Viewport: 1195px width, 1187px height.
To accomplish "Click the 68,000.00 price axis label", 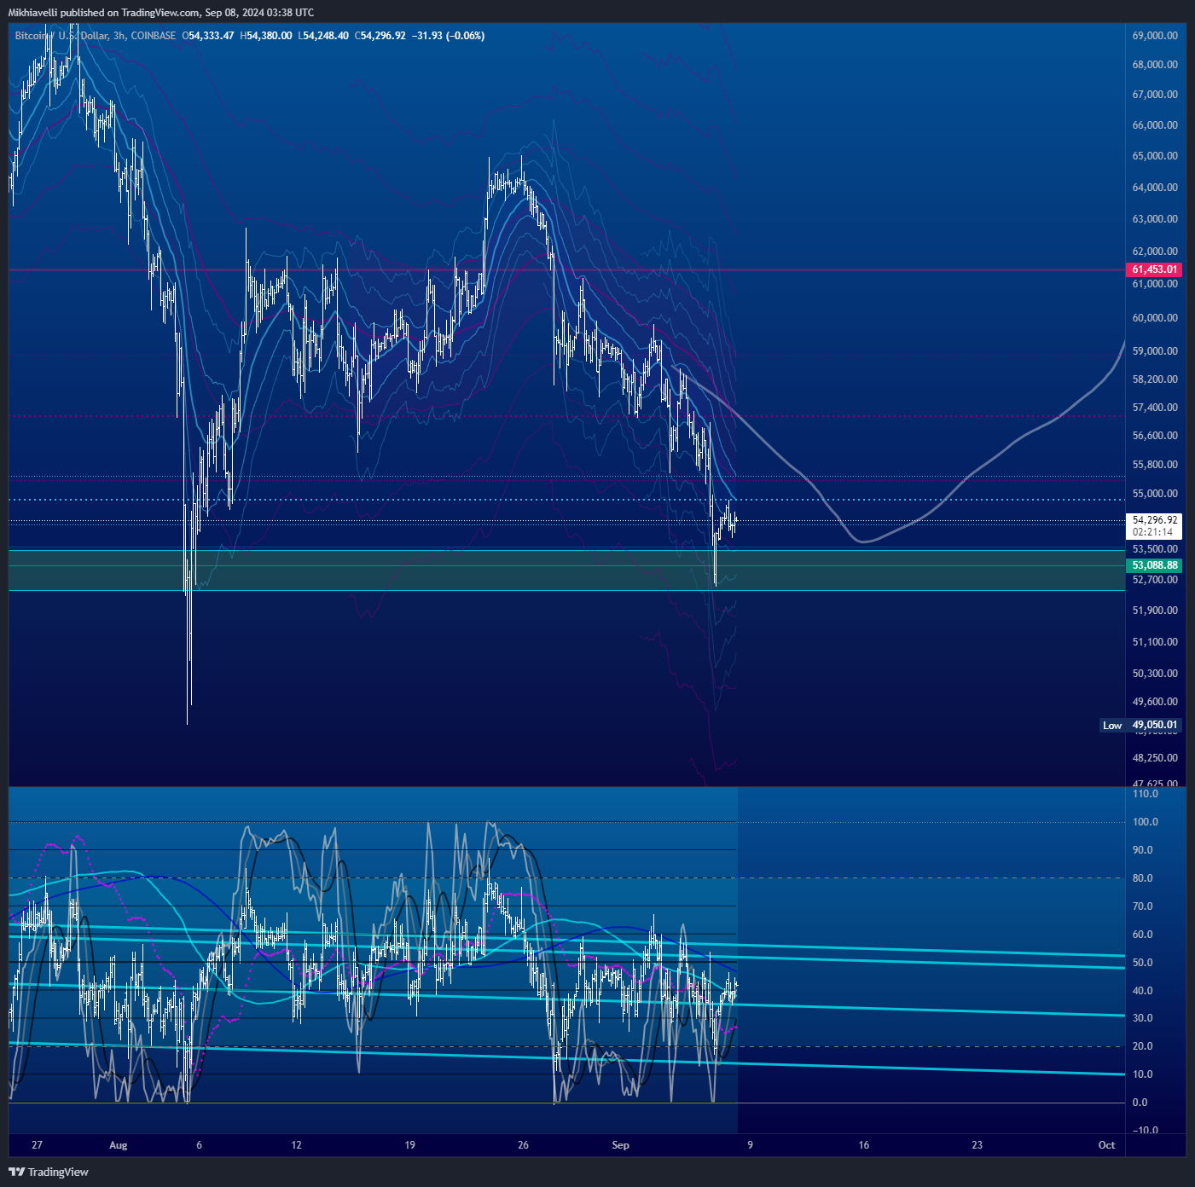I will pyautogui.click(x=1155, y=65).
